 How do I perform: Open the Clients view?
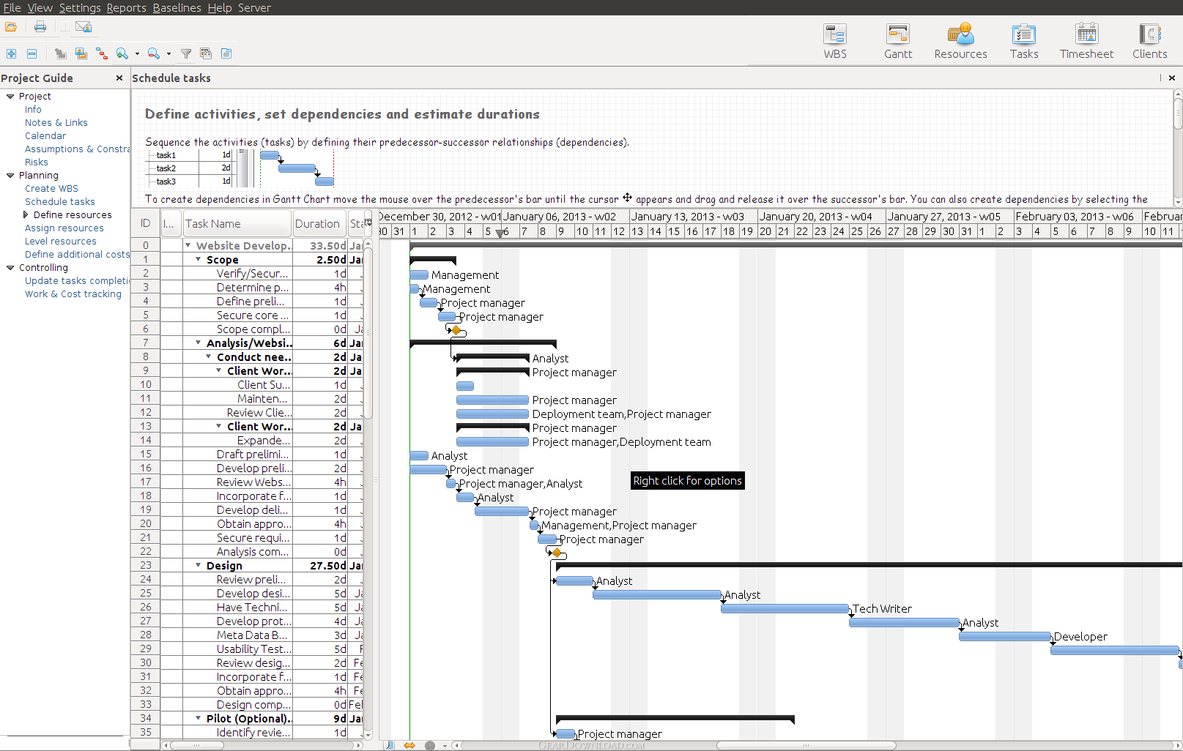(1150, 41)
